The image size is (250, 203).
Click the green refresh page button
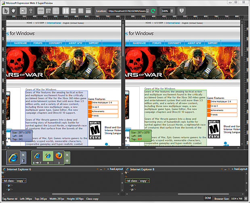[x=153, y=10]
